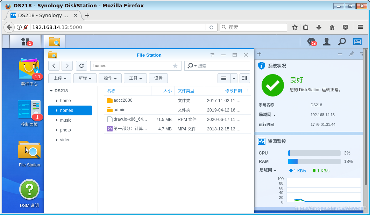Click the 设置 settings button

[158, 78]
